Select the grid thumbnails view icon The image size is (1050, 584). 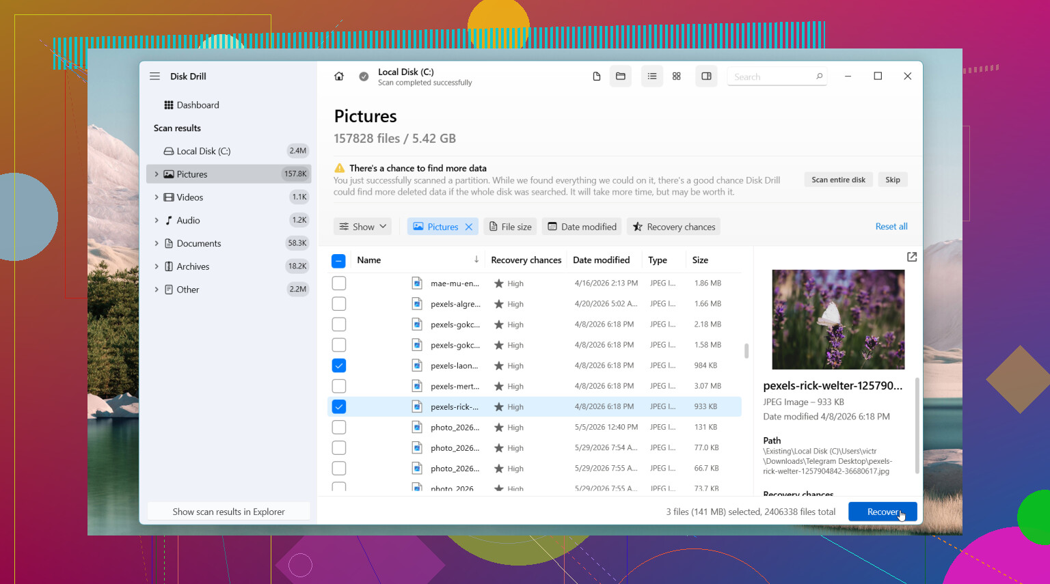(677, 77)
